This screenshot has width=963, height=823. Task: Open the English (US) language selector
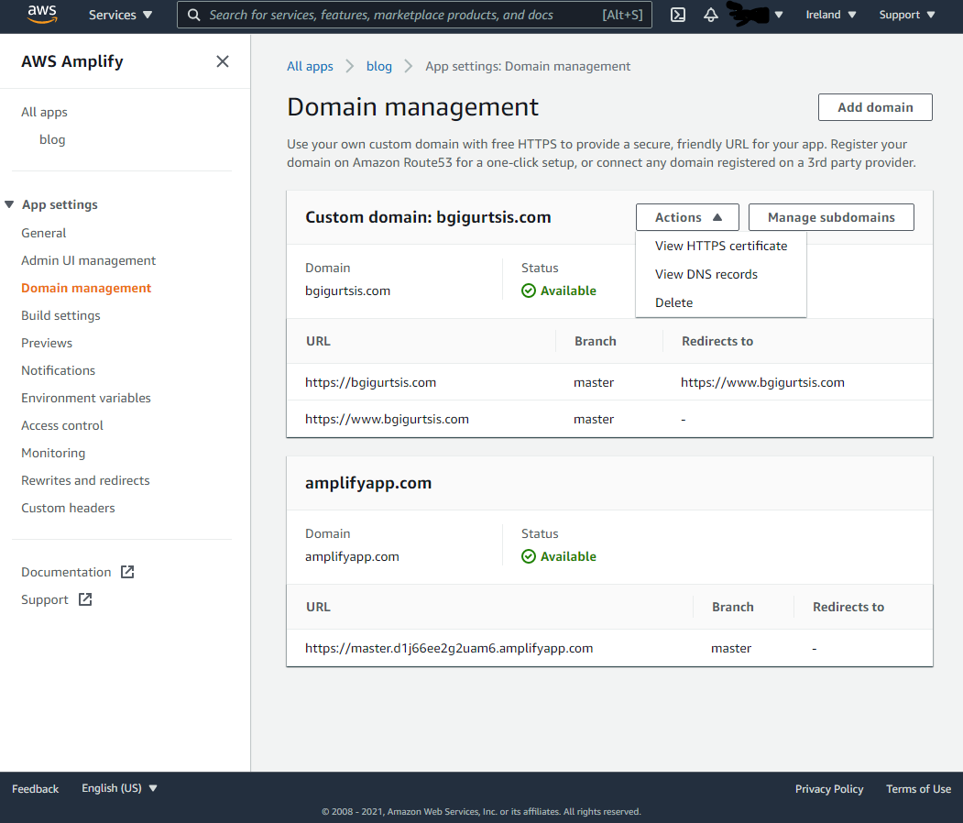click(119, 788)
